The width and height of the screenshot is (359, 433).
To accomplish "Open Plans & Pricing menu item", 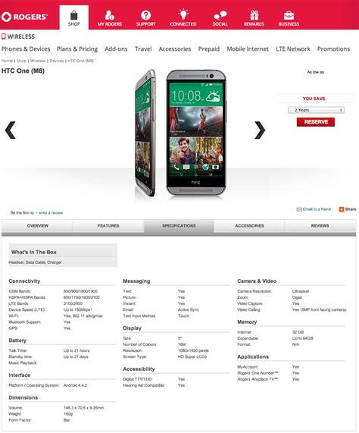I will click(77, 49).
